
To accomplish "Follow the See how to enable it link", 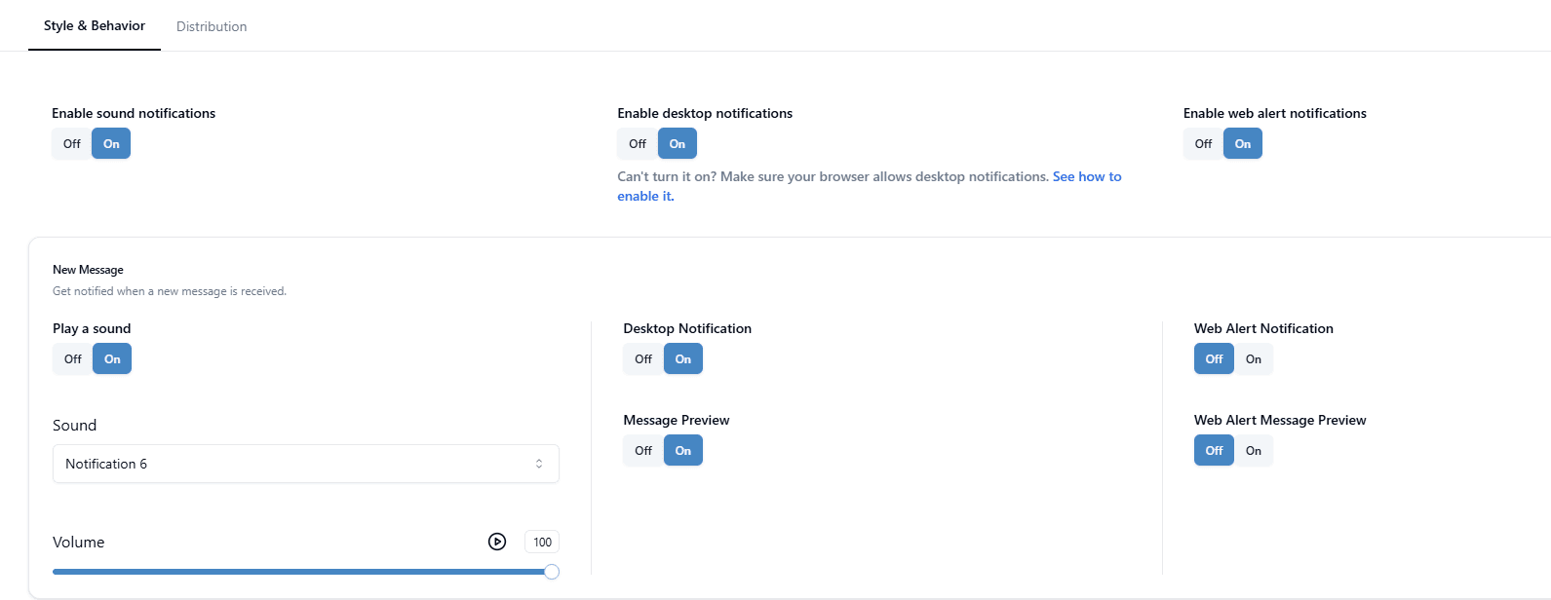I will 870,186.
